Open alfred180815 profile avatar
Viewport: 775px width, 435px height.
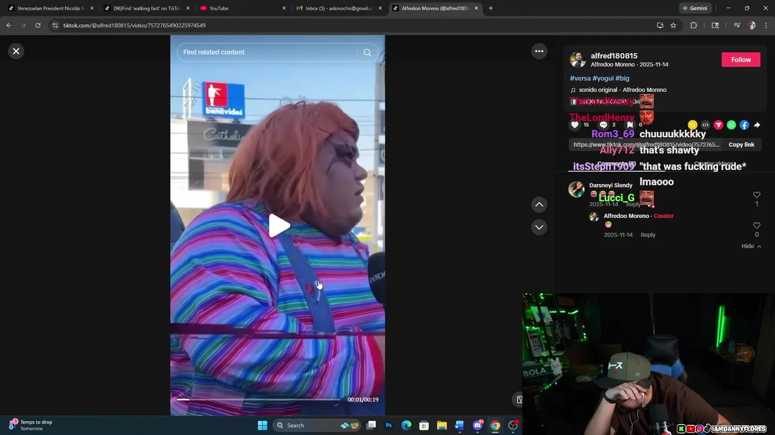(578, 60)
